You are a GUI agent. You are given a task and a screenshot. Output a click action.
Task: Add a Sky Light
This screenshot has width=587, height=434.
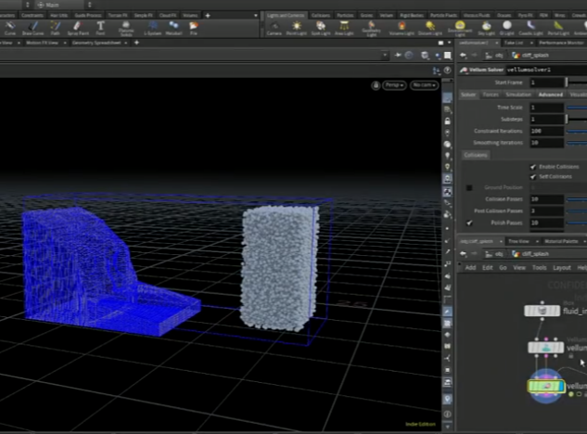coord(486,29)
